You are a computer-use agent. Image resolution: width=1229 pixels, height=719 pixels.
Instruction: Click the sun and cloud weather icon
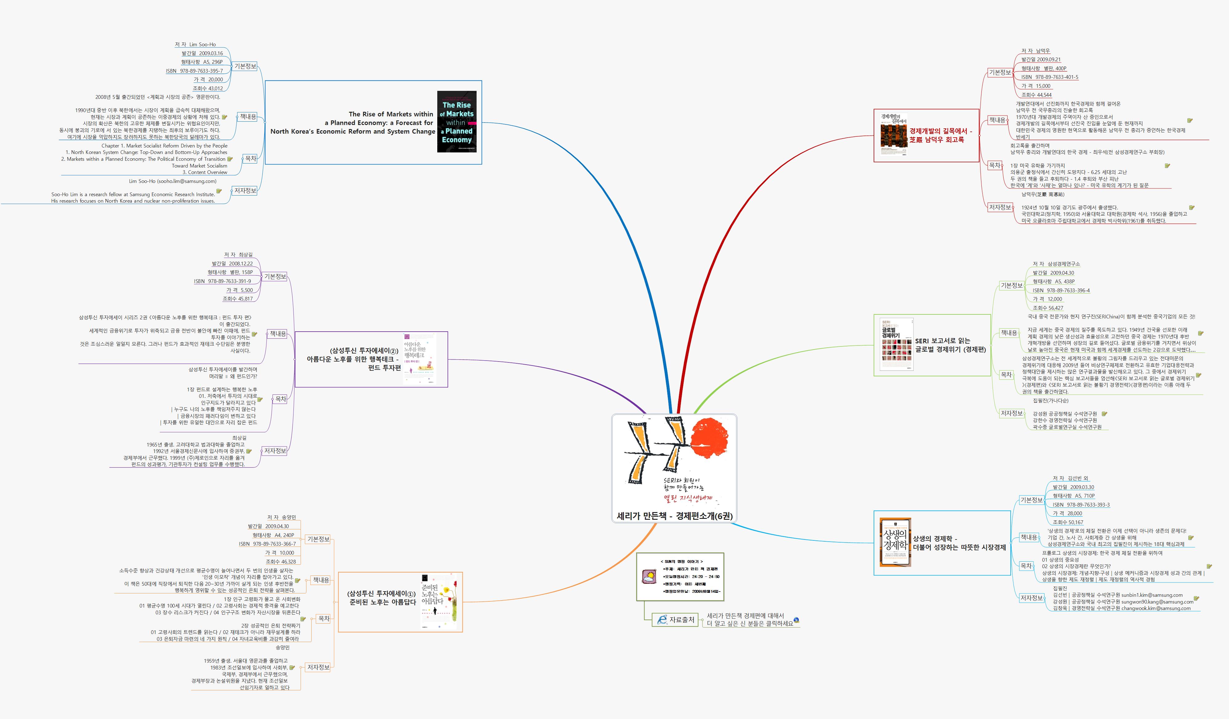pyautogui.click(x=649, y=577)
